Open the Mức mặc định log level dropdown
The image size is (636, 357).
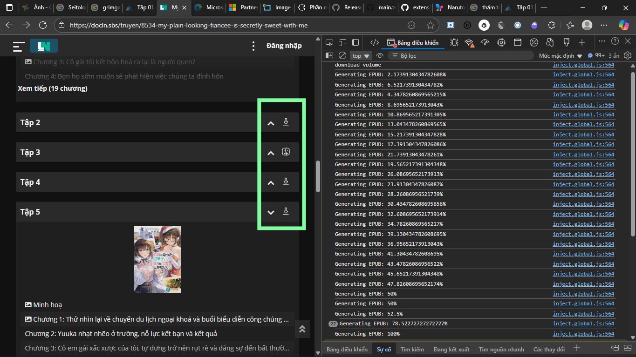coord(561,56)
